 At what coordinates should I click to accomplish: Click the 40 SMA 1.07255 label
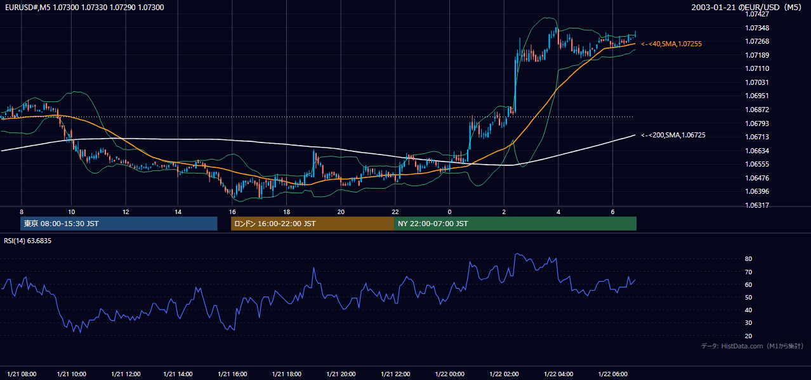click(x=671, y=44)
